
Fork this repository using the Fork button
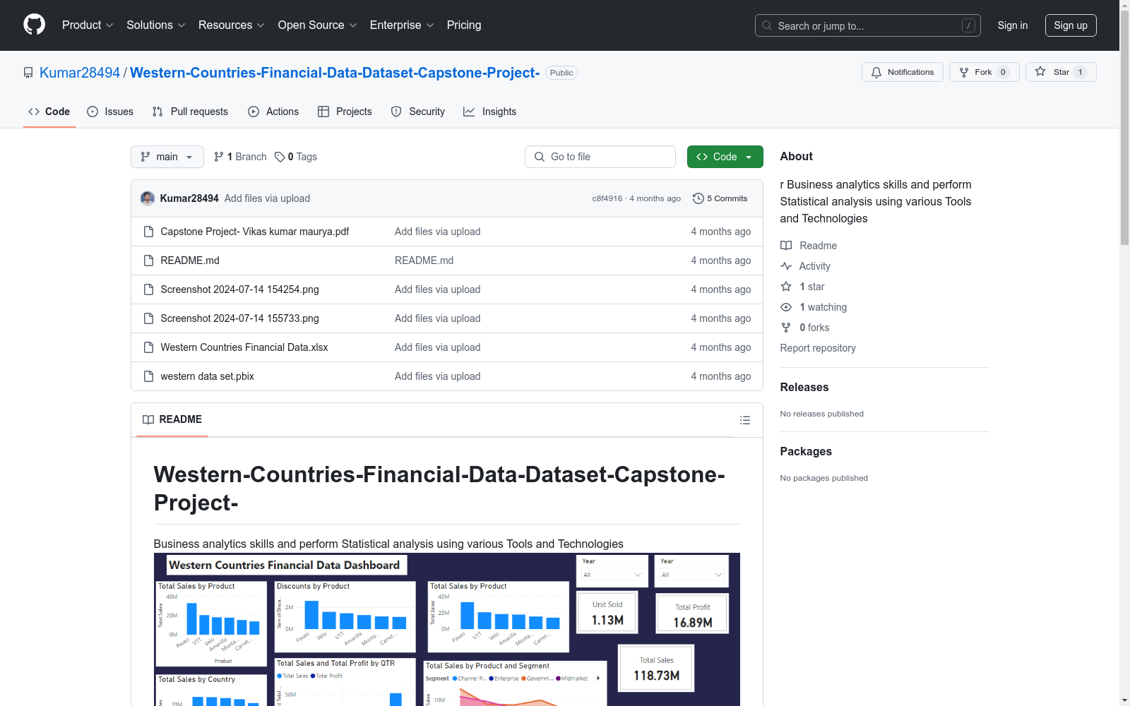click(985, 72)
